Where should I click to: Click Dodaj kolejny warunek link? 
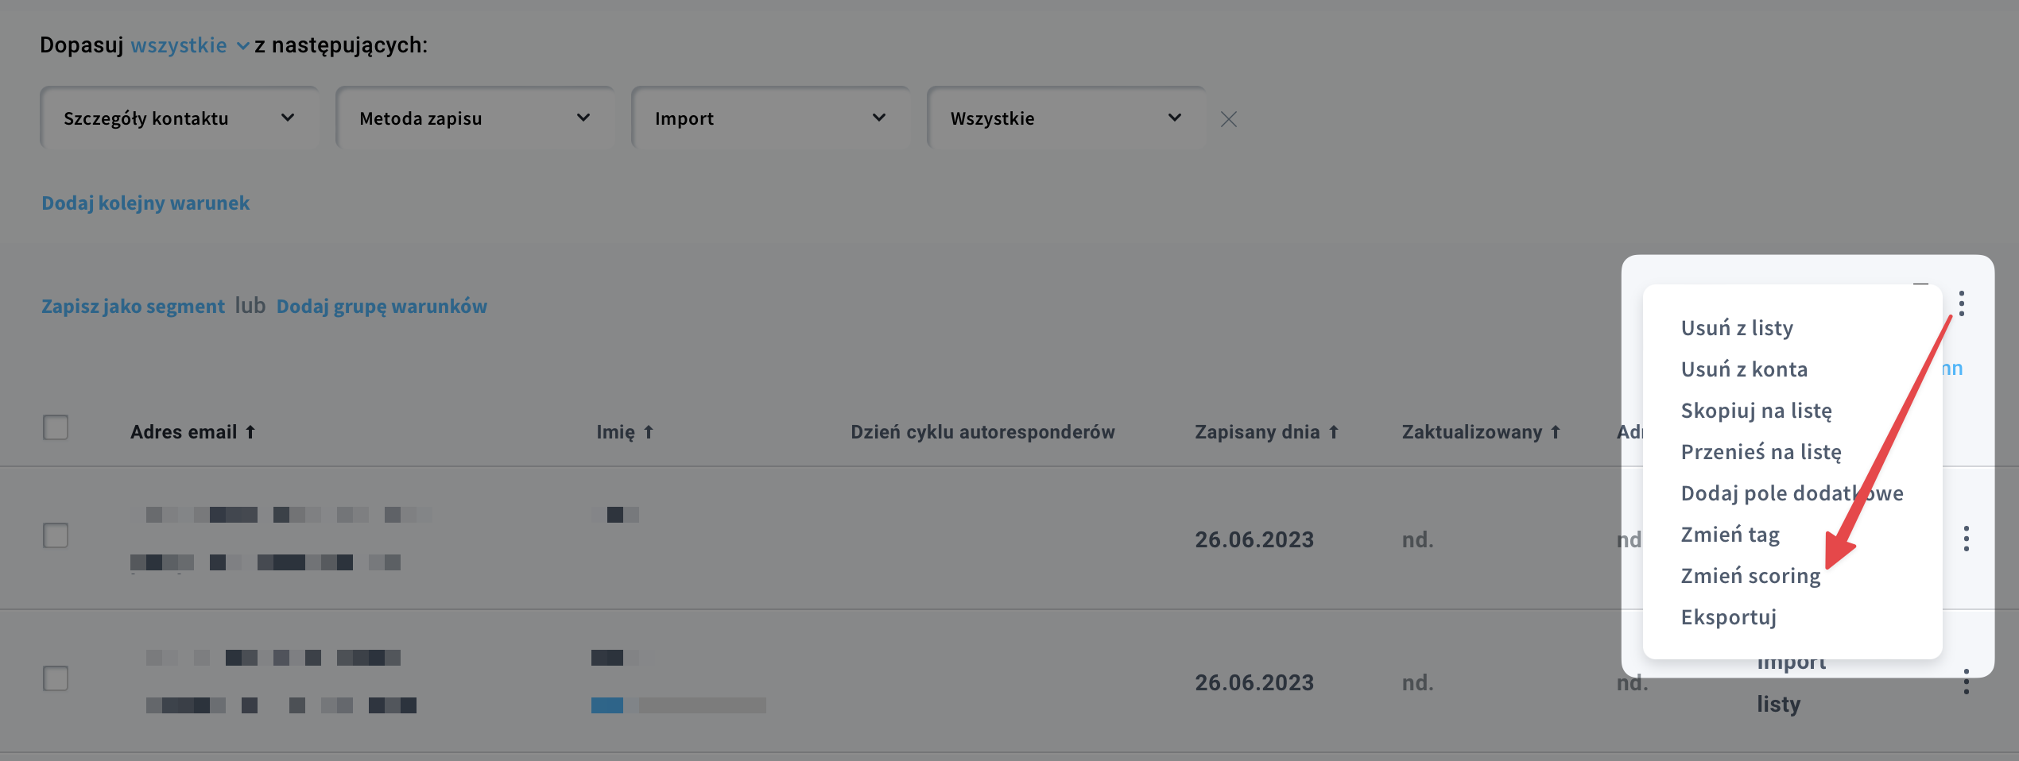(145, 203)
